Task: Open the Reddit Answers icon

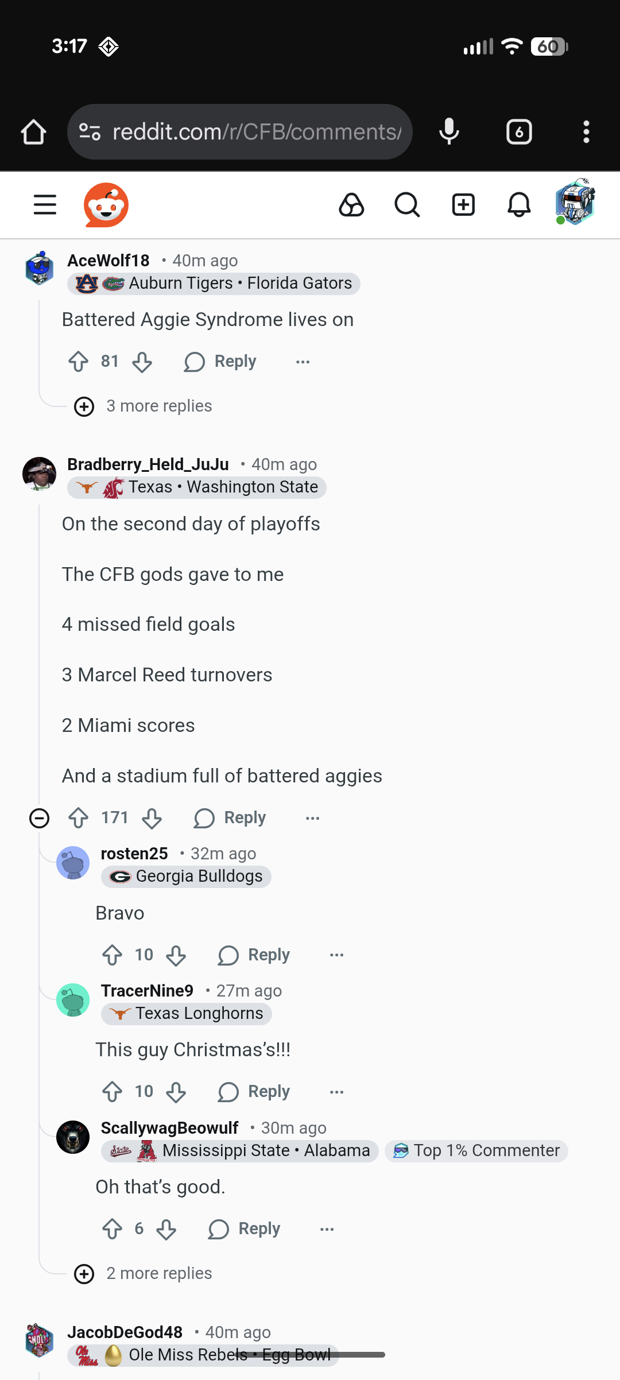Action: pos(351,205)
